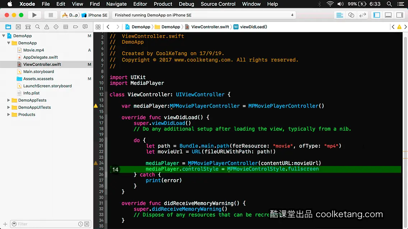
Task: Switch to Assistant editor
Action: [x=351, y=15]
